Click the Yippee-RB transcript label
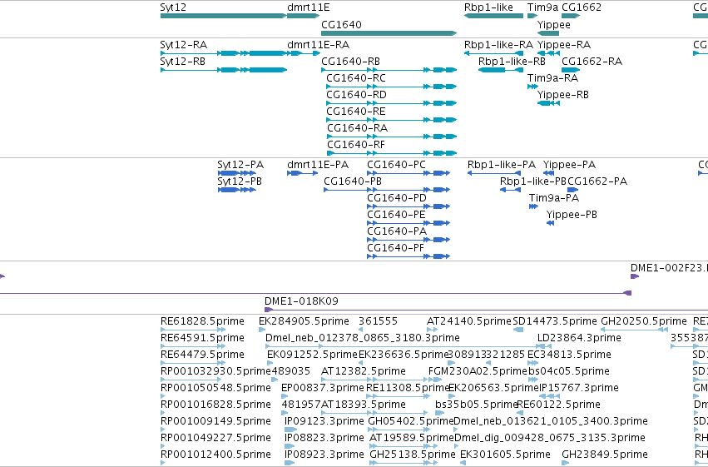Screen dimensions: 708x467 563,95
